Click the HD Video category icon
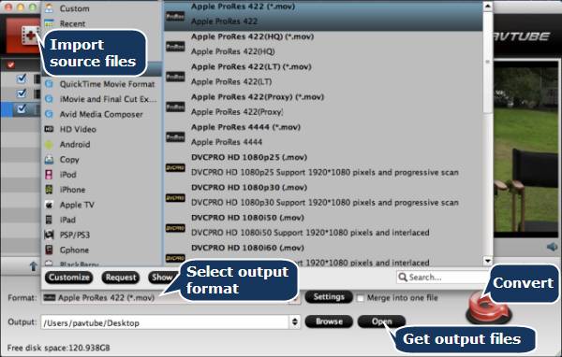Image resolution: width=562 pixels, height=357 pixels. click(49, 129)
